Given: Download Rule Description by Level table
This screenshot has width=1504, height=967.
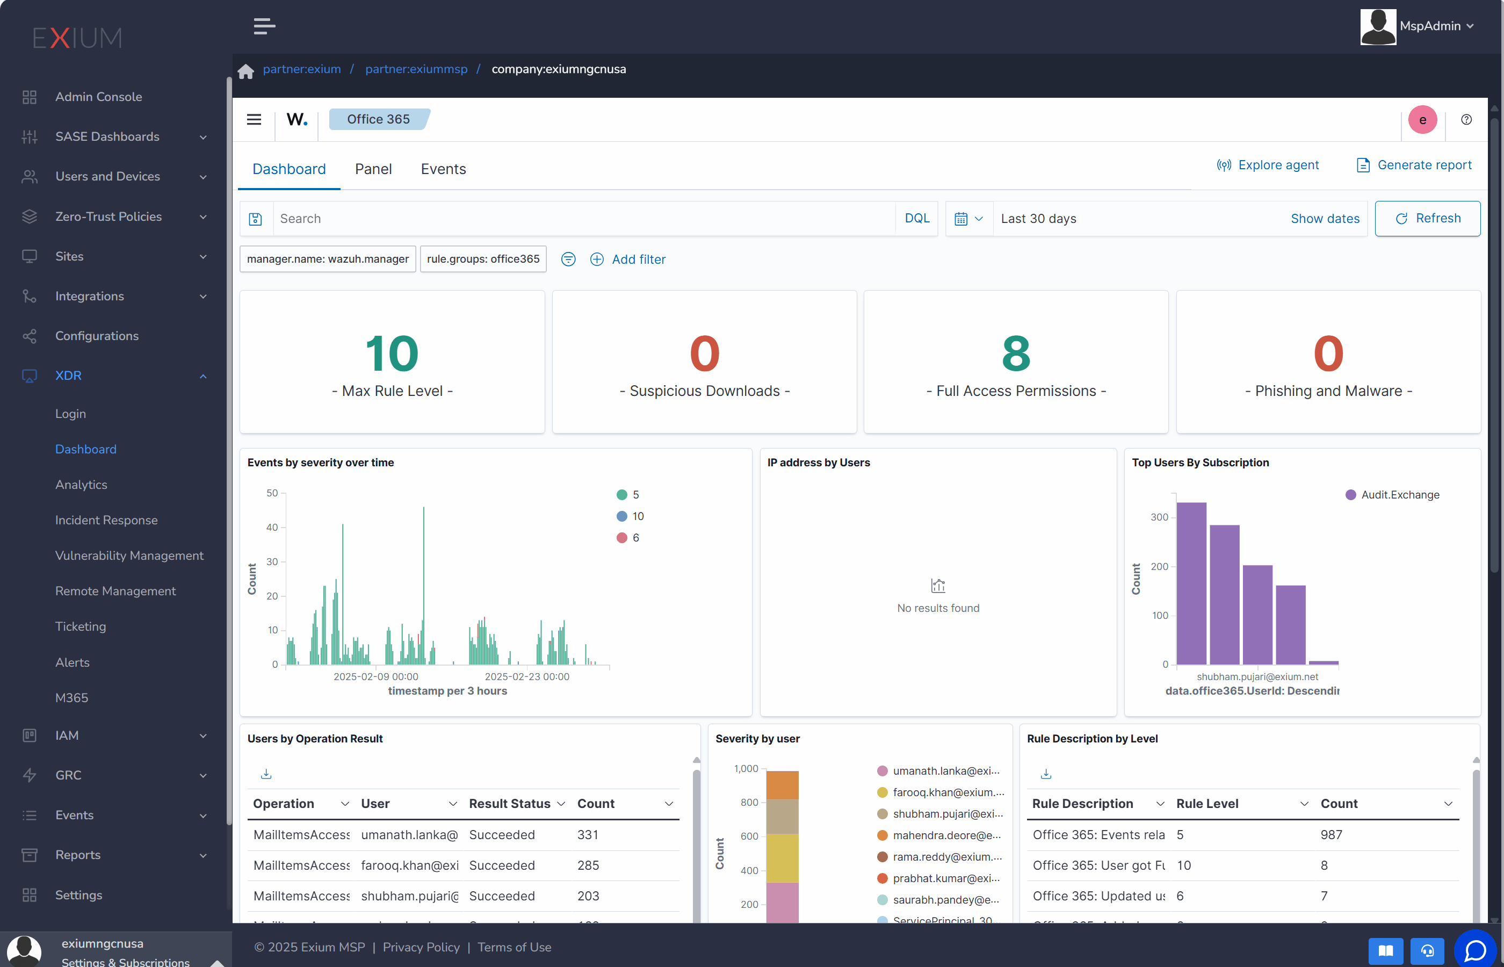Looking at the screenshot, I should [x=1046, y=774].
